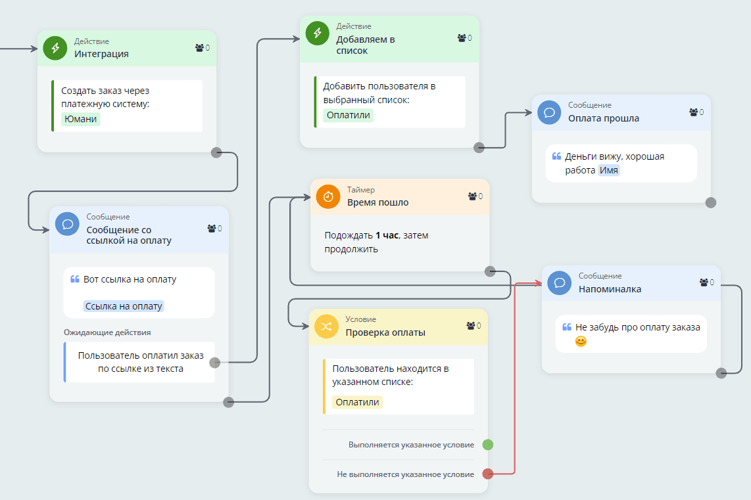Select the Оплатили tag in Добавляем в список block
This screenshot has width=751, height=500.
pos(348,115)
